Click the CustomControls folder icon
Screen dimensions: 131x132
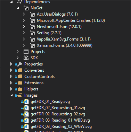[20, 77]
